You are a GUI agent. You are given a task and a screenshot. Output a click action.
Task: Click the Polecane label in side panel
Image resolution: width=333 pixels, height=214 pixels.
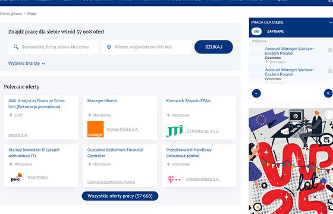(259, 41)
